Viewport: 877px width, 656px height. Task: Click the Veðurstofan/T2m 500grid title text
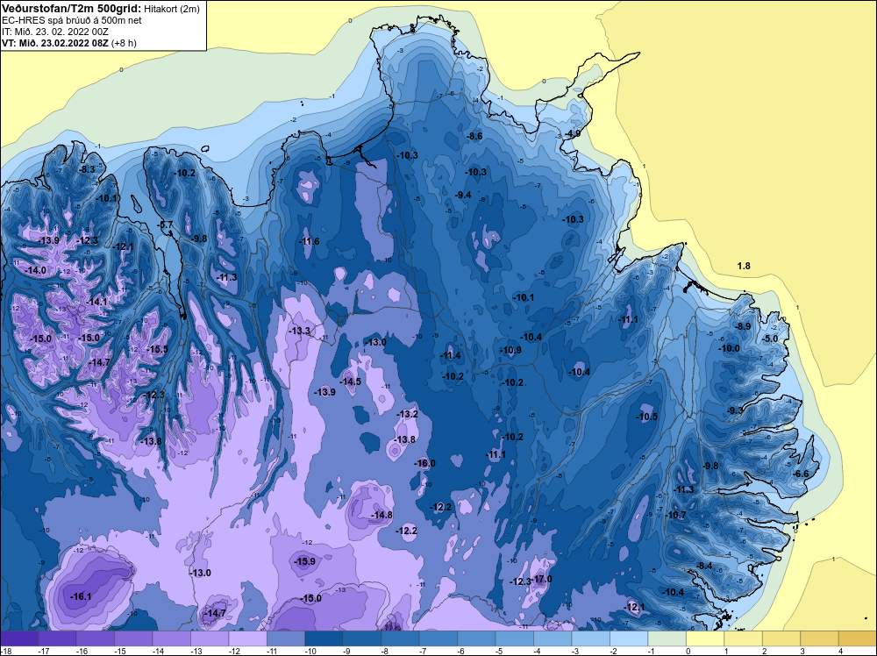pos(70,9)
